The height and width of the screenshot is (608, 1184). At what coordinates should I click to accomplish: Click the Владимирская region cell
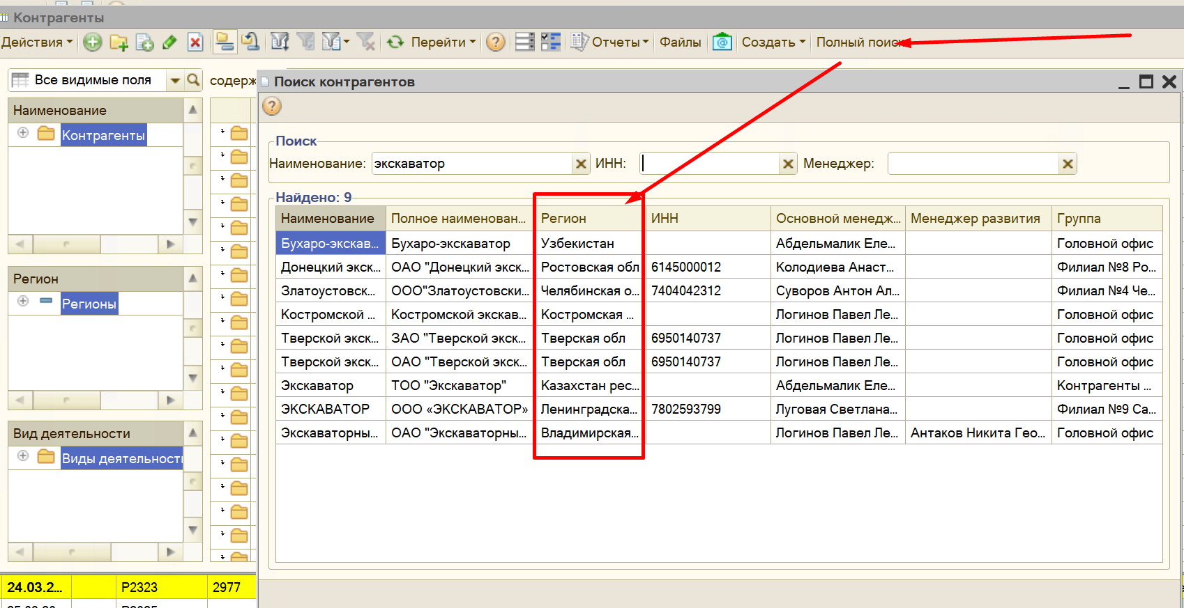590,432
